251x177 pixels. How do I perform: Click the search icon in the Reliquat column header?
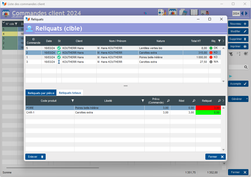pyautogui.click(x=219, y=101)
